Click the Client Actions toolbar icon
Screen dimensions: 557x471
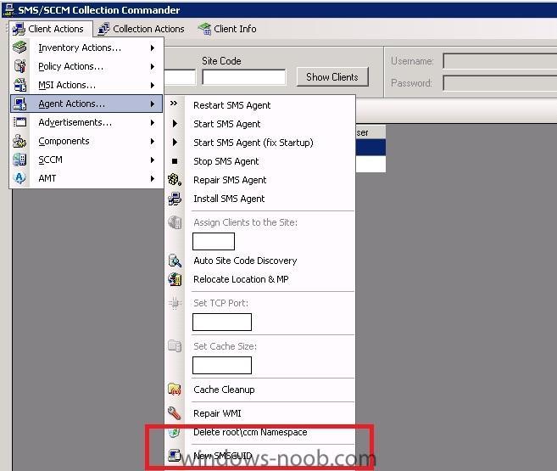[x=19, y=29]
